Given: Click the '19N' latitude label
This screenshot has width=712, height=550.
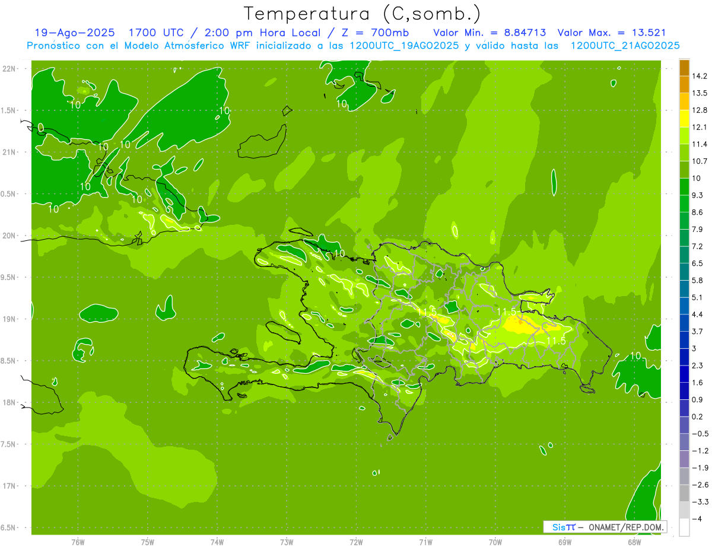Looking at the screenshot, I should 10,319.
